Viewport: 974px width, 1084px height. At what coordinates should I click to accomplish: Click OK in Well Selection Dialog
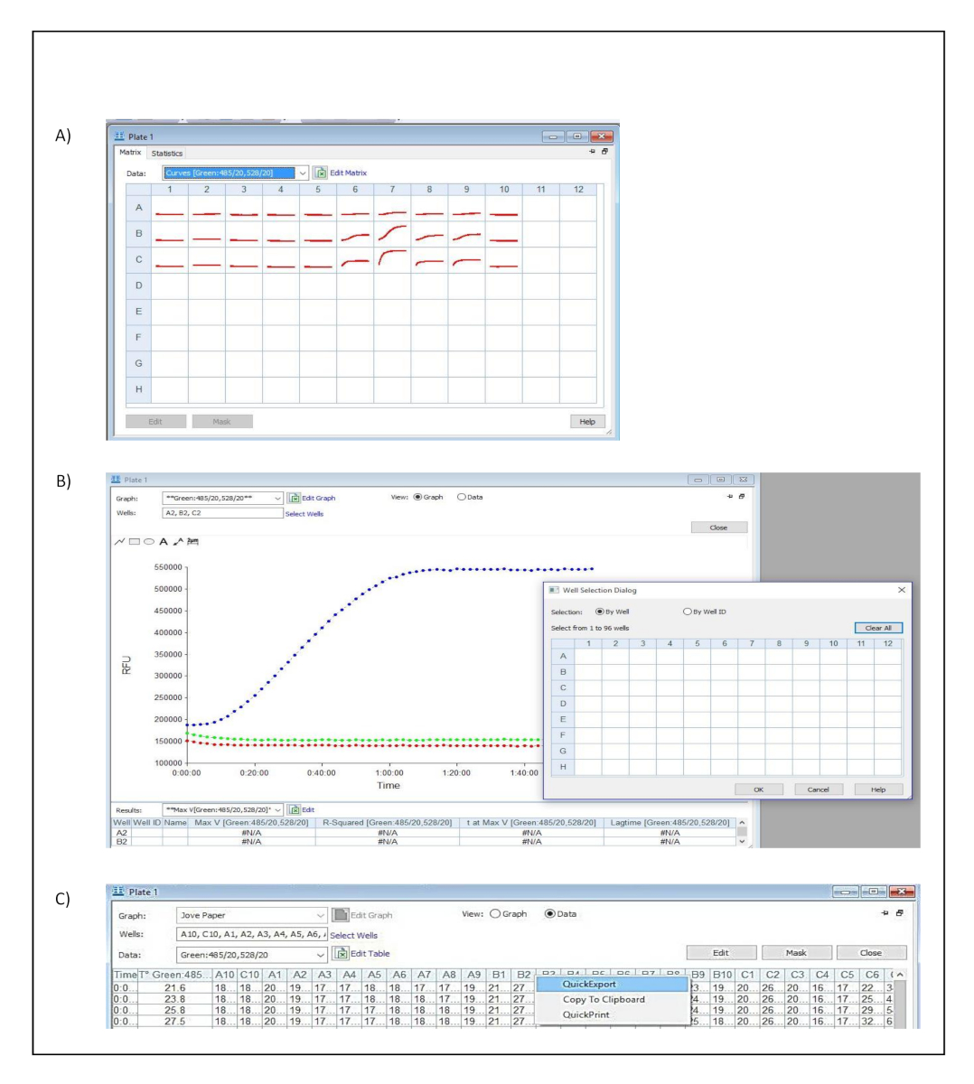coord(758,790)
